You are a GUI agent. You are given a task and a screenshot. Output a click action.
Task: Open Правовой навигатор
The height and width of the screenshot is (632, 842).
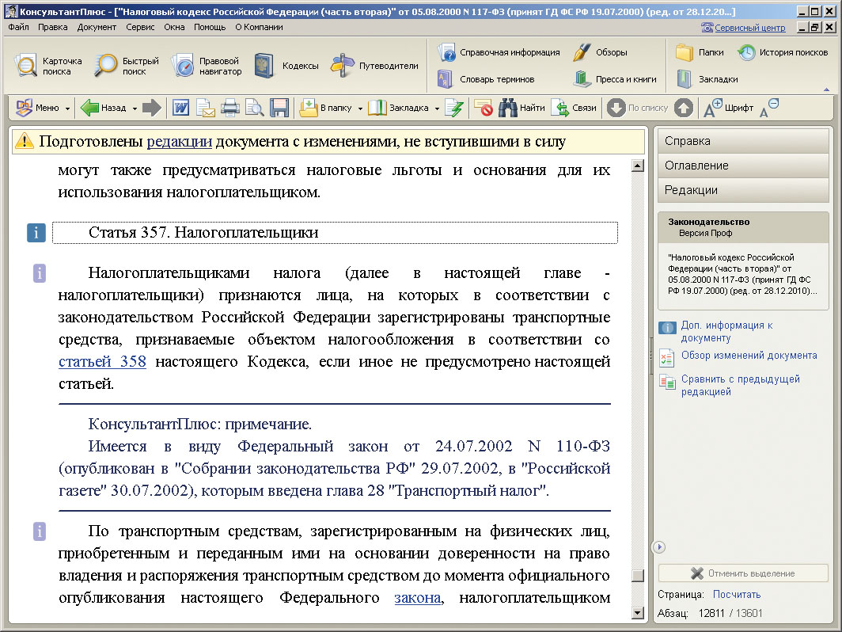tap(207, 66)
